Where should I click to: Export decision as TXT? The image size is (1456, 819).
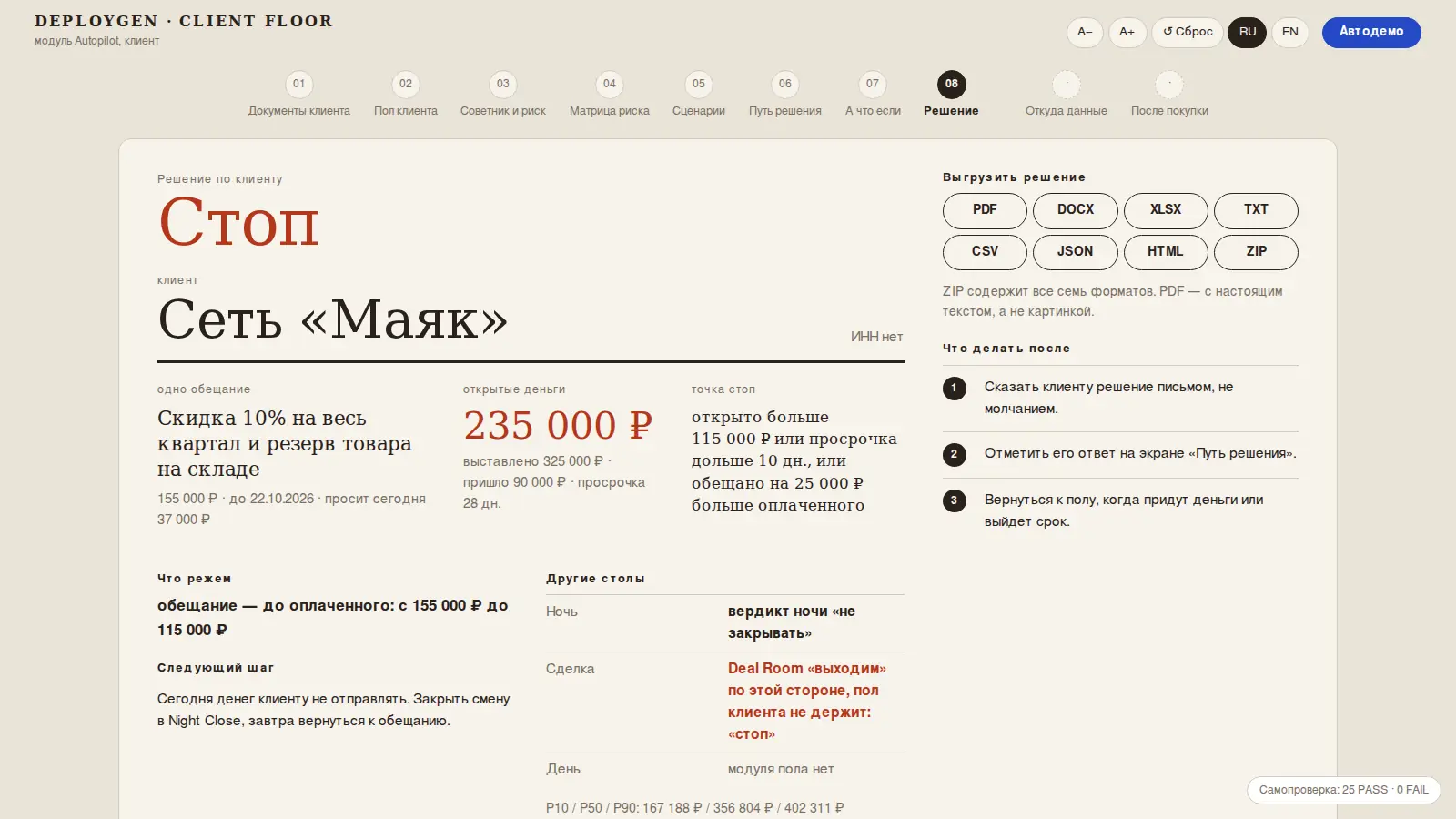(x=1256, y=210)
